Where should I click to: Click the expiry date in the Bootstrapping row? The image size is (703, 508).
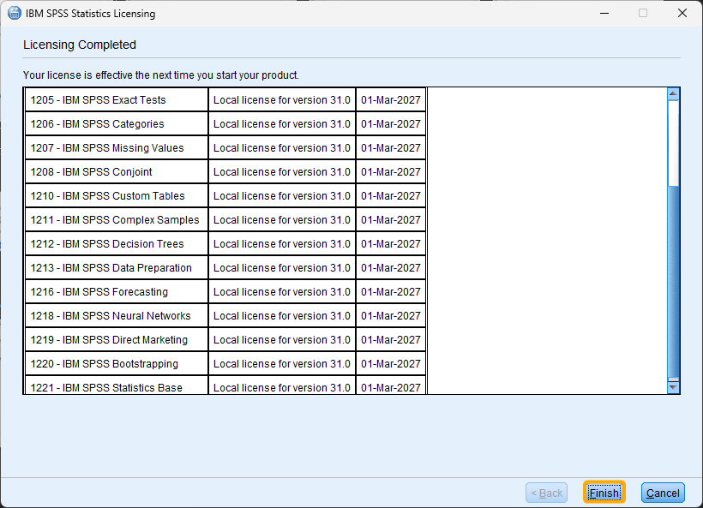point(391,363)
